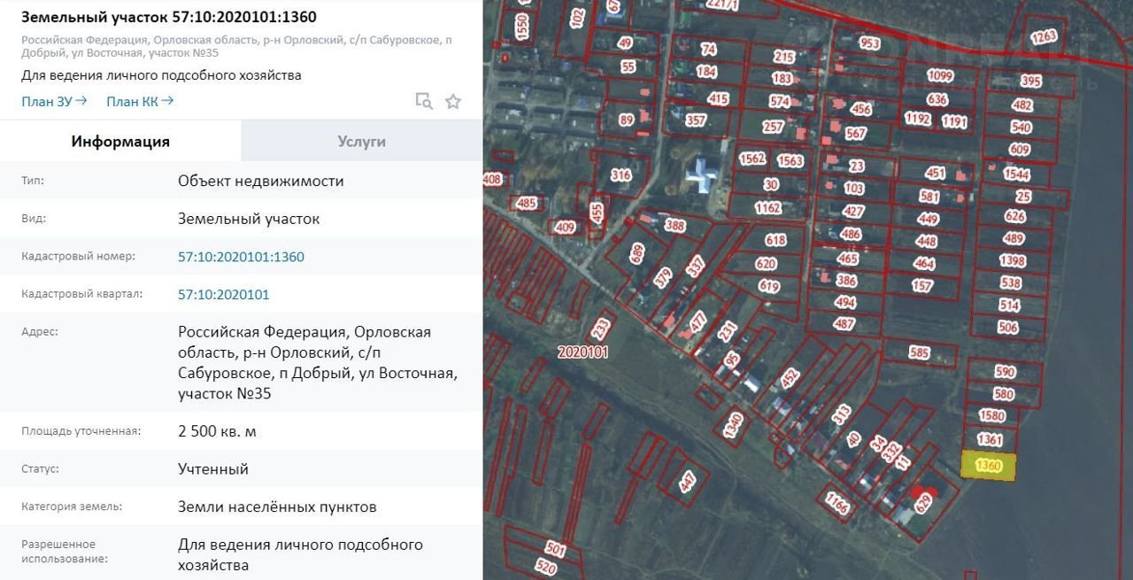The image size is (1133, 580).
Task: Click parcel label 585 on map
Action: coord(920,352)
